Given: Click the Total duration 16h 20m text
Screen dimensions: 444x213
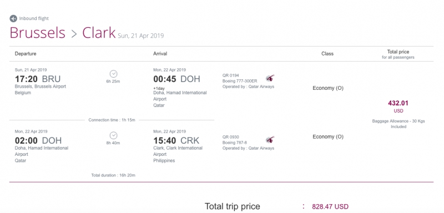Looking at the screenshot, I should (x=113, y=175).
